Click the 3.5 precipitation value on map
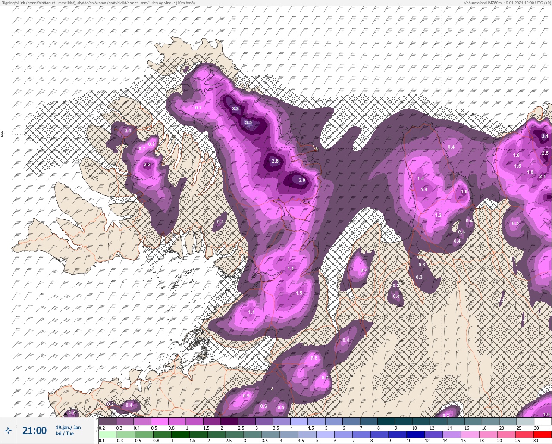Screen dimensions: 552x444 [248, 122]
